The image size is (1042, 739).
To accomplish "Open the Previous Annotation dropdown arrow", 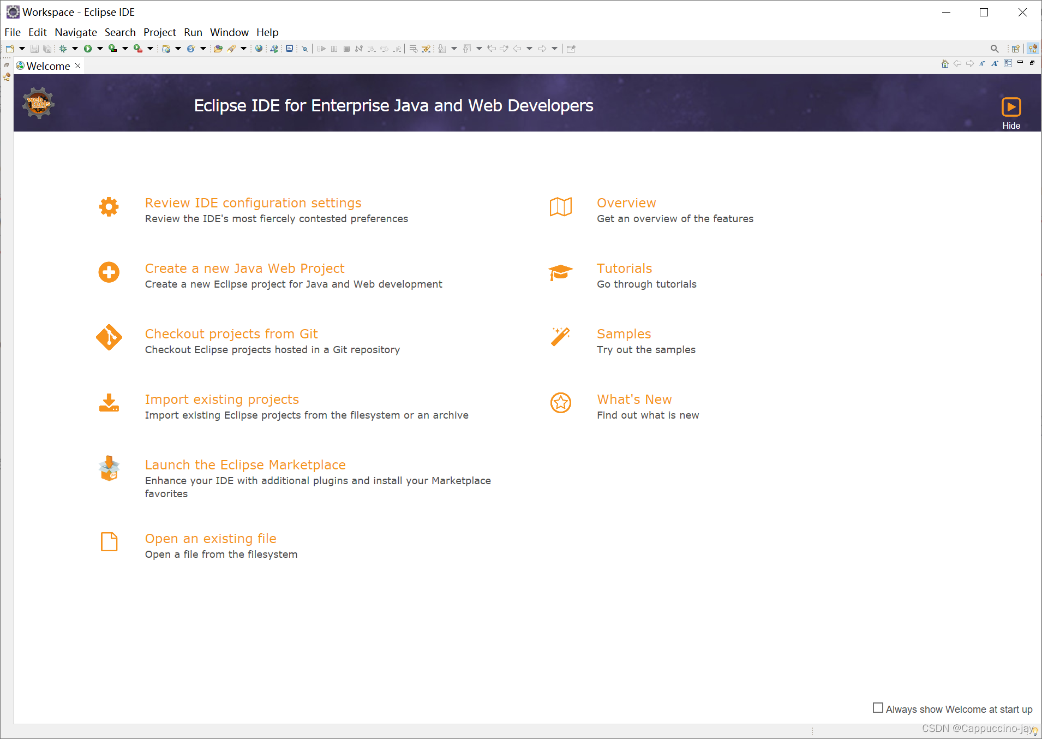I will (x=479, y=49).
